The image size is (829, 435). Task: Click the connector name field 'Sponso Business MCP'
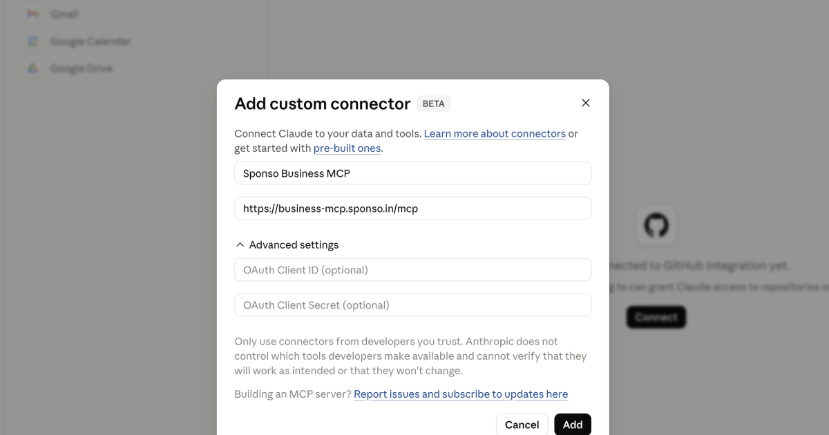click(x=413, y=173)
